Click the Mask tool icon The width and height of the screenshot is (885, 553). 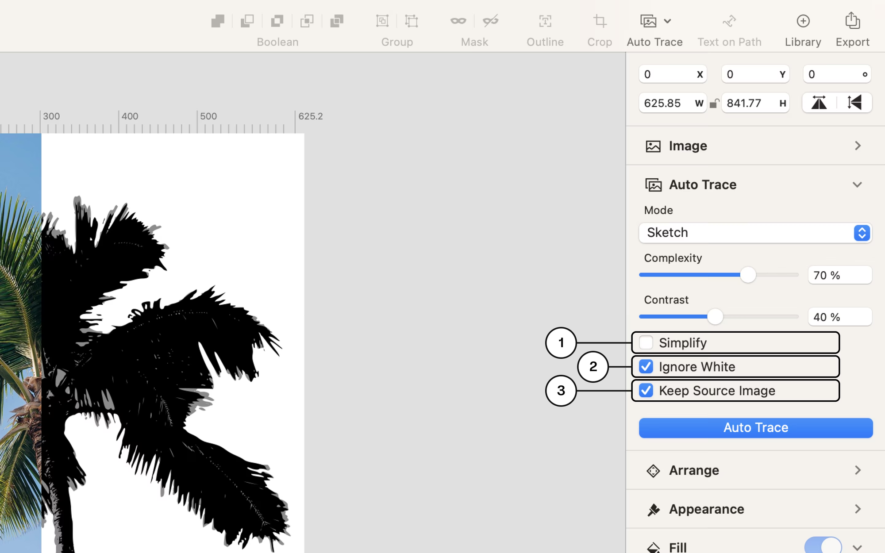click(x=459, y=20)
